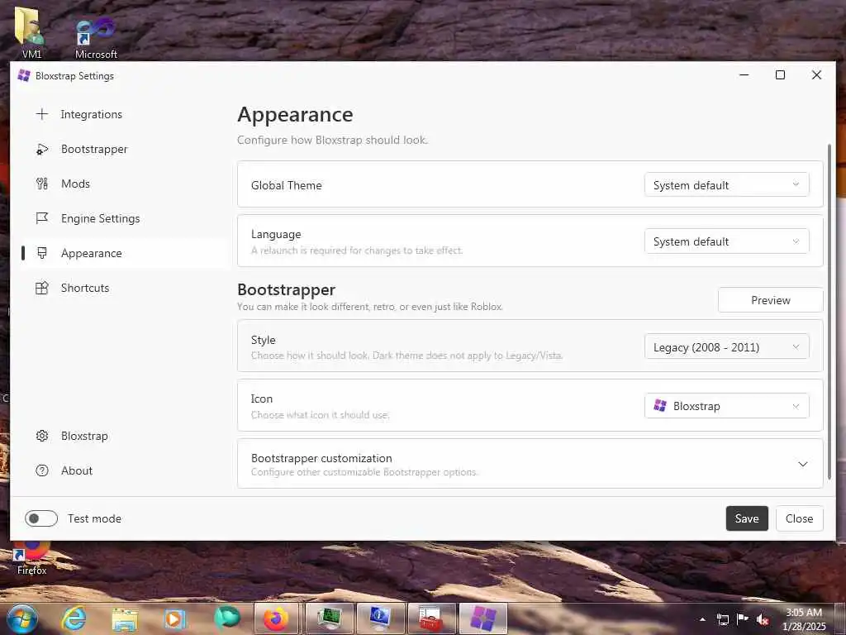Click the Mods wrench icon
Screen dimensions: 846x635
pos(42,184)
